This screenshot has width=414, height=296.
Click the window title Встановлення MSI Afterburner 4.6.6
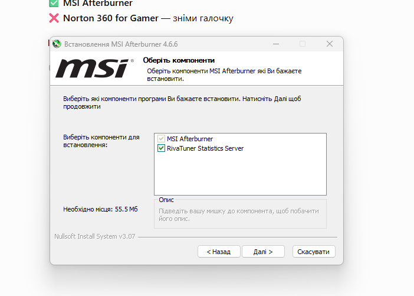click(121, 44)
